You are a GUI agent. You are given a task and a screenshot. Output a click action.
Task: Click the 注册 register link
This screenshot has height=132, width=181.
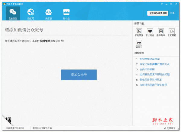[172, 13]
